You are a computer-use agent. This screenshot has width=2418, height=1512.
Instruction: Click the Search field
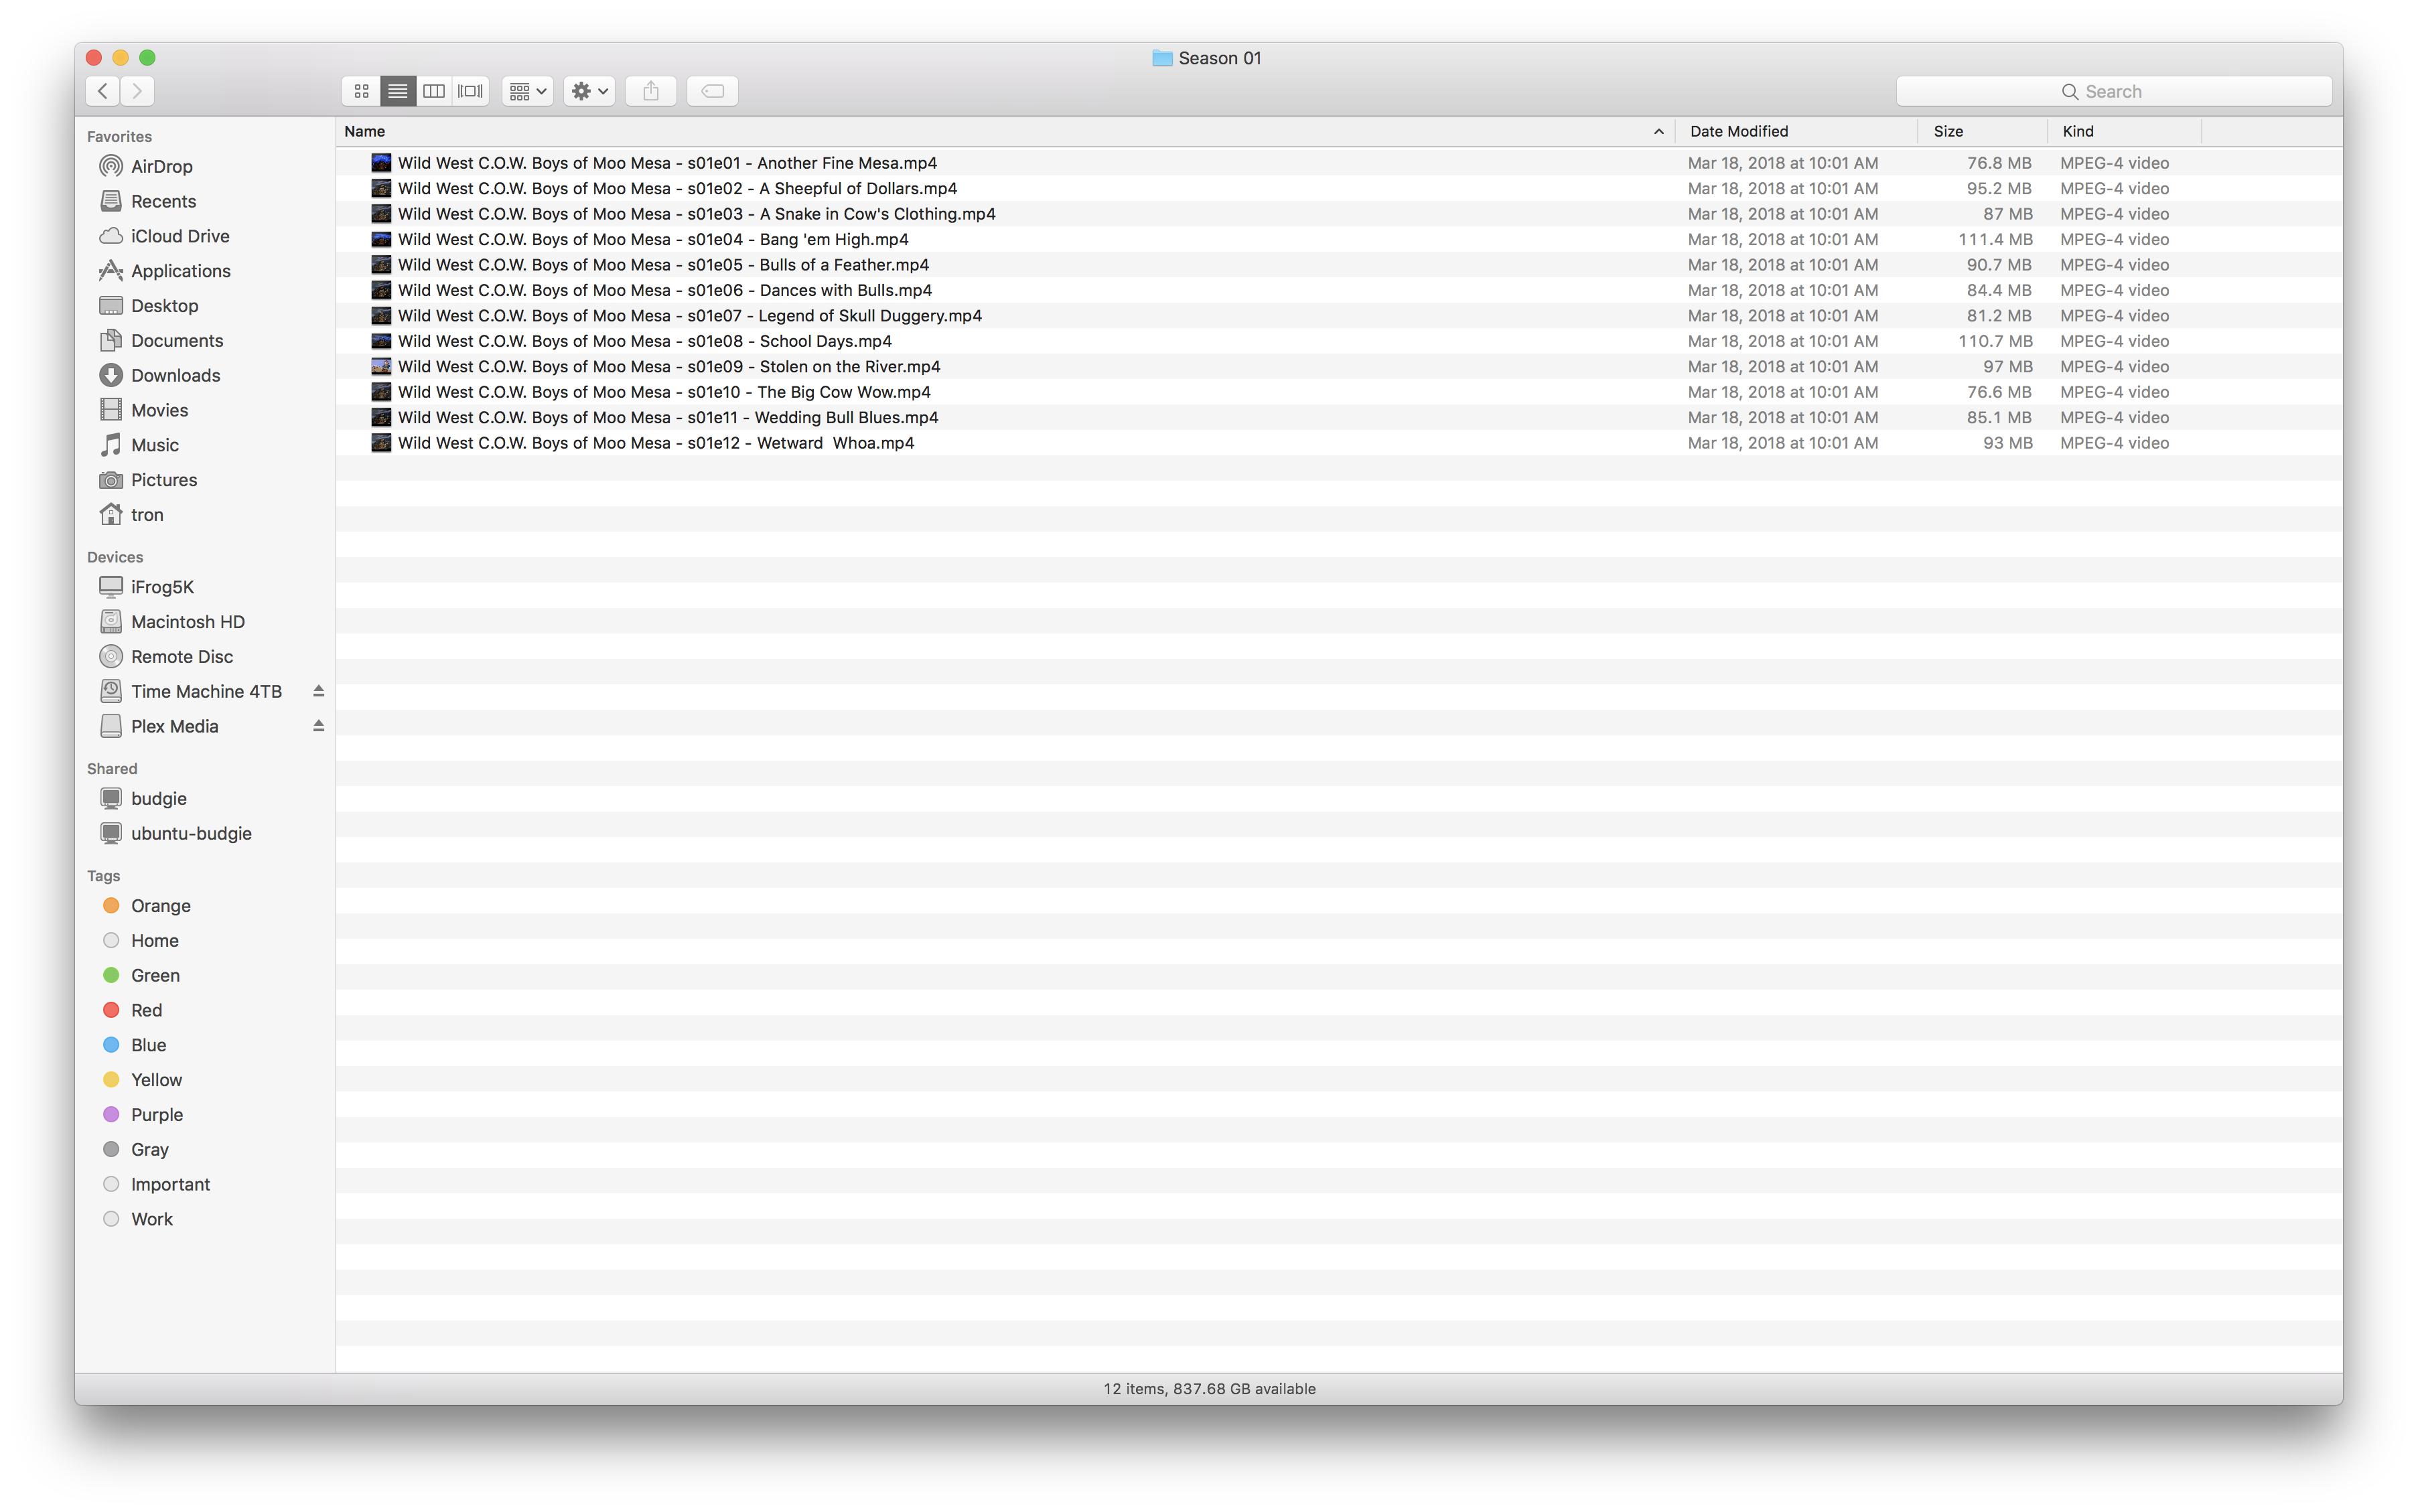pyautogui.click(x=2113, y=91)
